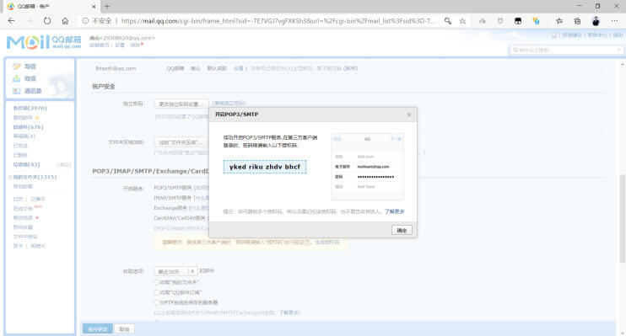The image size is (626, 336).
Task: Click the 了解更多 link in dialog
Action: click(x=395, y=211)
